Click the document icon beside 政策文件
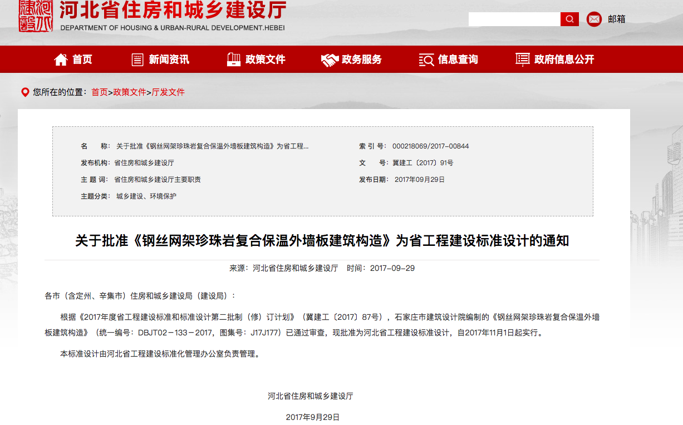Screen dimensions: 683x425 [x=234, y=60]
